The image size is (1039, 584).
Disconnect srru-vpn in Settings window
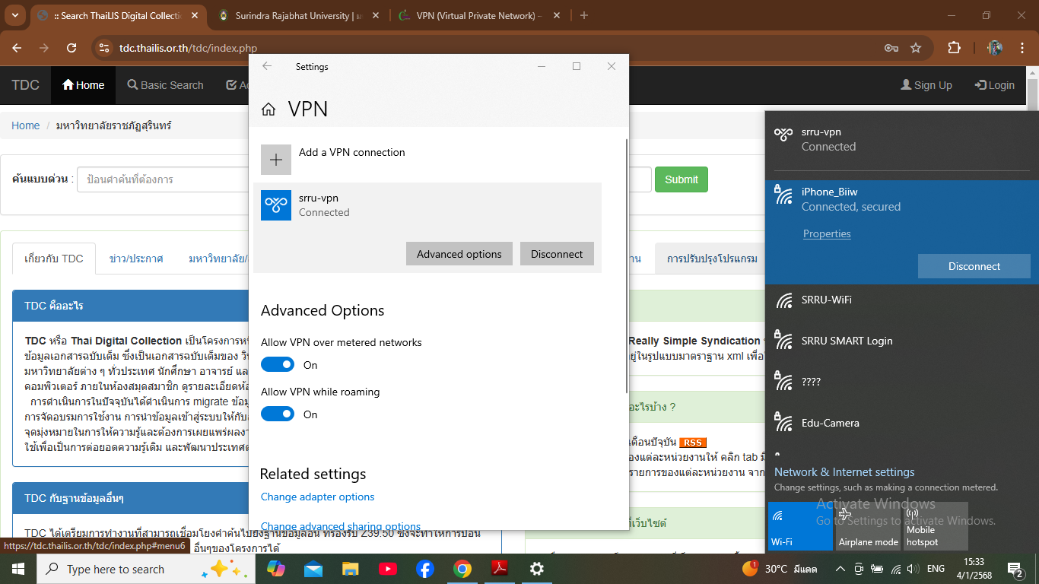tap(557, 254)
